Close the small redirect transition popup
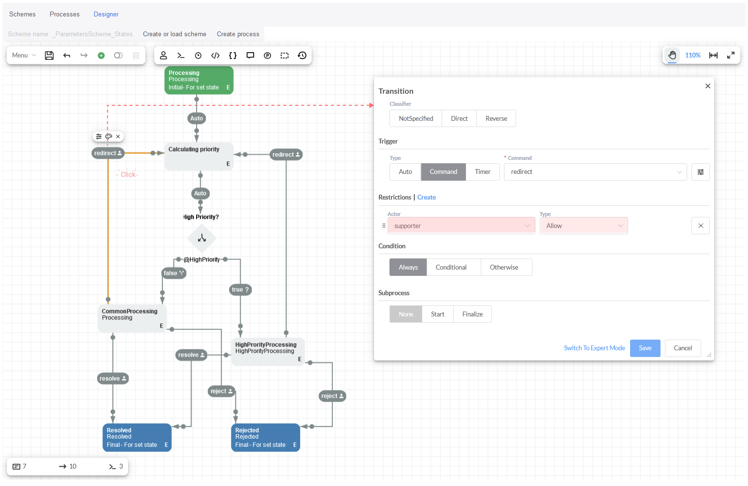Viewport: 748px width, 486px height. click(x=118, y=137)
